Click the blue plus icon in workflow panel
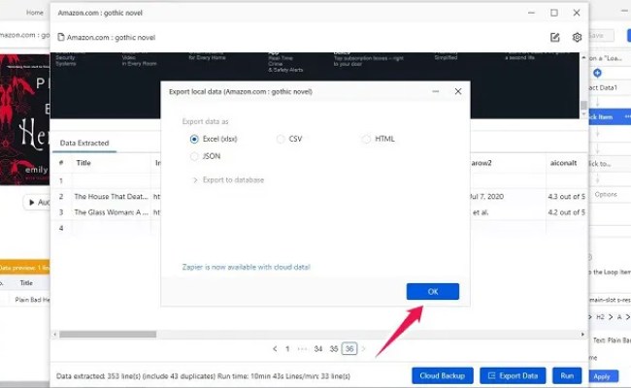The width and height of the screenshot is (631, 388). tap(597, 73)
